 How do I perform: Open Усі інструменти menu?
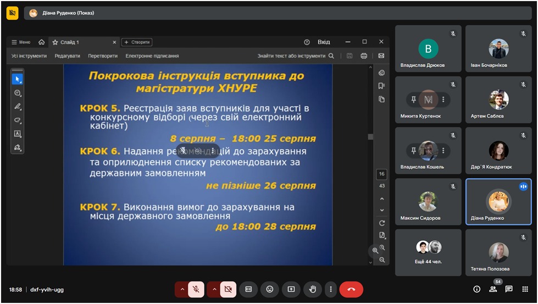[29, 56]
